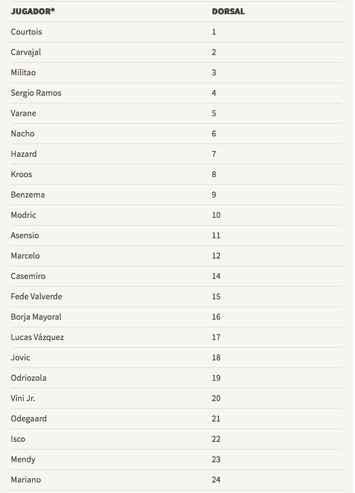
Task: Select the Courtois player name
Action: [26, 32]
